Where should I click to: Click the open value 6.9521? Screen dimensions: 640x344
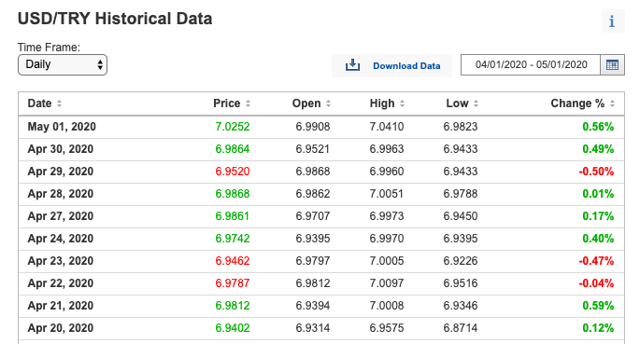coord(313,149)
